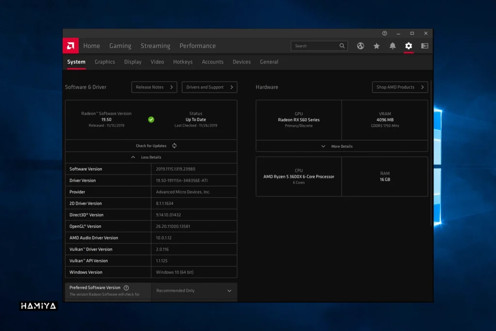496x331 pixels.
Task: Click the vertical scrollbar on the right
Action: coord(431,154)
